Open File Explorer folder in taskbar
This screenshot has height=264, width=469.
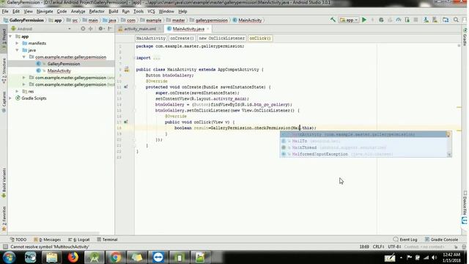point(51,257)
